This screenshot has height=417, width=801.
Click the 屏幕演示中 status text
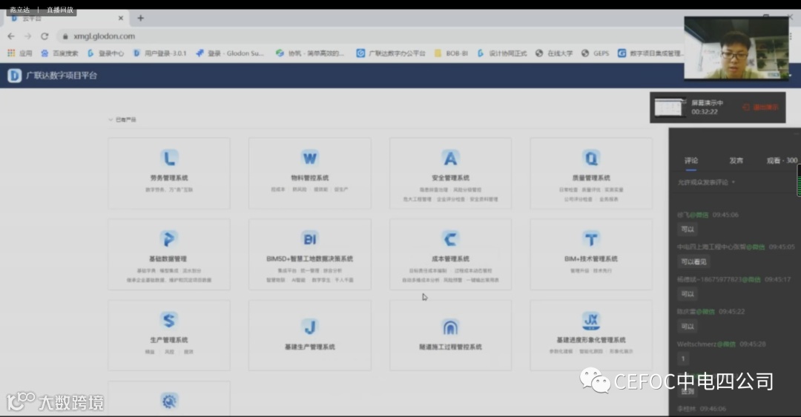[x=707, y=103]
